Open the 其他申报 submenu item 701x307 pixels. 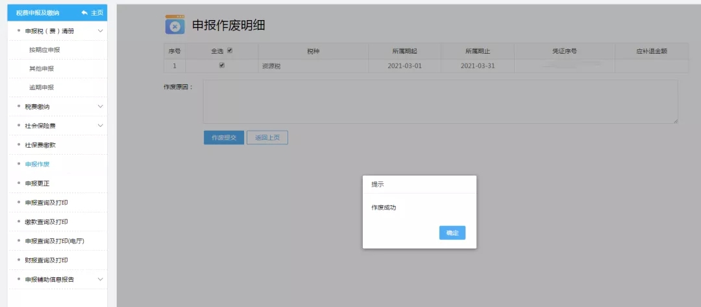point(42,69)
